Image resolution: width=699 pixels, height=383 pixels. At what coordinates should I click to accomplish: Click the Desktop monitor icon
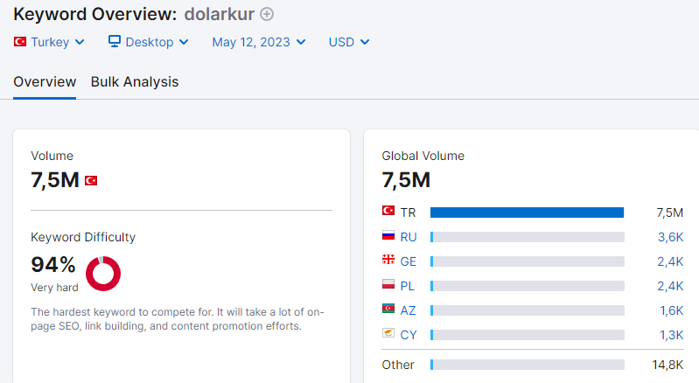pyautogui.click(x=115, y=41)
